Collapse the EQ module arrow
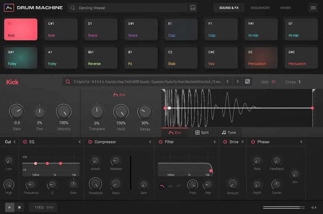323x214 pixels. coord(79,141)
